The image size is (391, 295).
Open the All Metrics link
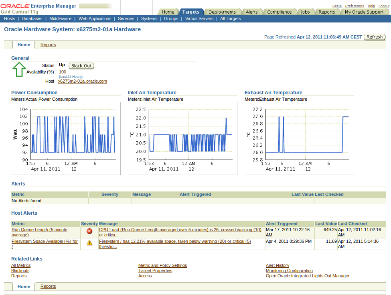pos(21,265)
